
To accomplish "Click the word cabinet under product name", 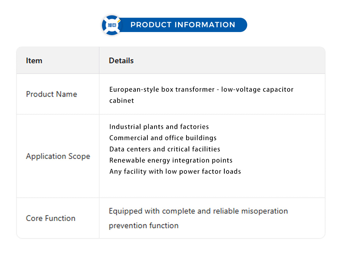I will [x=121, y=101].
